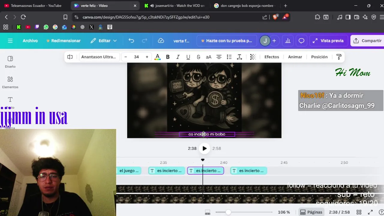Select the 'es incierto' clip before the playhead

coord(167,171)
